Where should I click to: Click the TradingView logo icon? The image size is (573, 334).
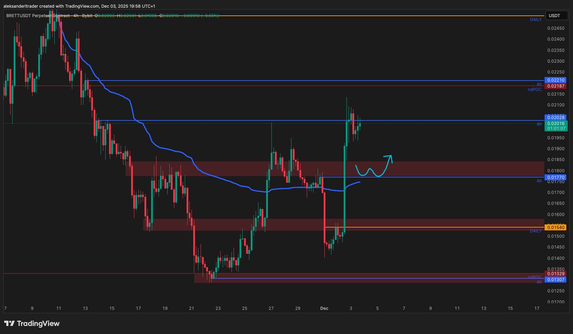point(9,323)
